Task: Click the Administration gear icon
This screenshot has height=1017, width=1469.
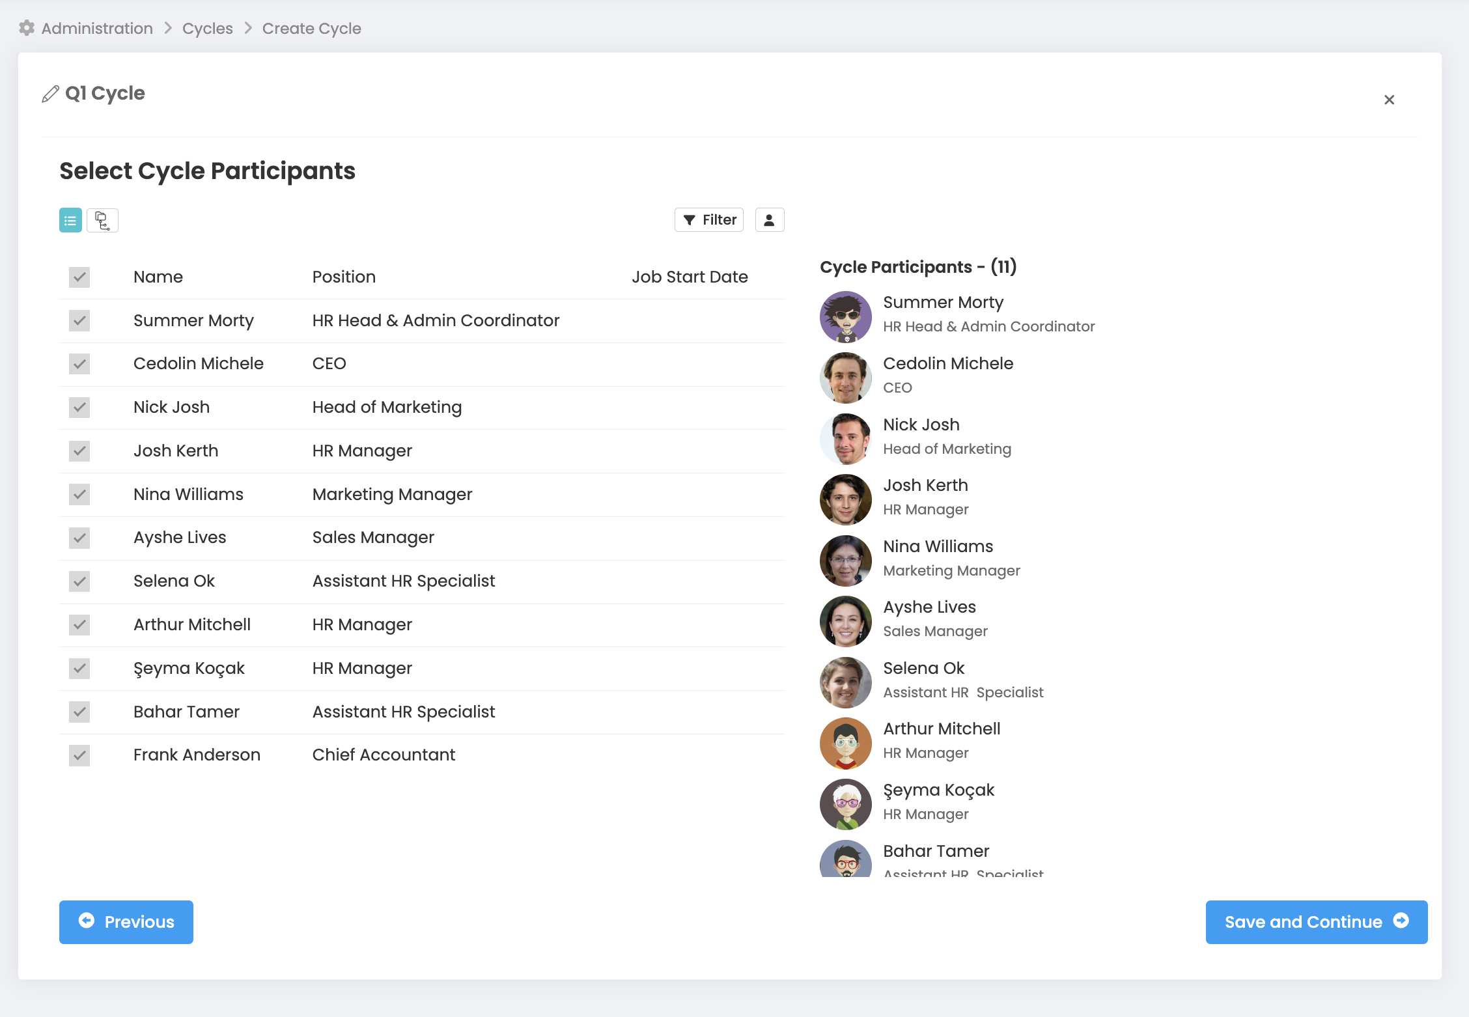Action: (x=27, y=28)
